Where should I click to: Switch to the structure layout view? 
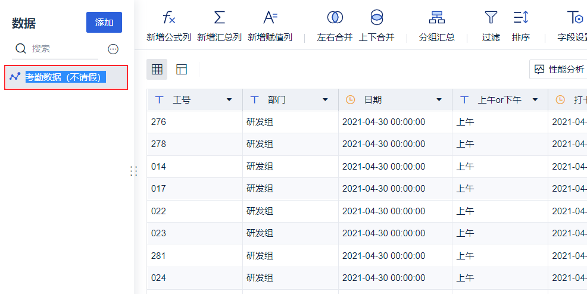(182, 70)
